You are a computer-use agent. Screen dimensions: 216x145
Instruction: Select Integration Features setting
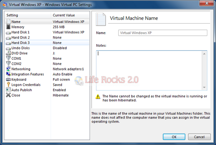[x=47, y=74]
